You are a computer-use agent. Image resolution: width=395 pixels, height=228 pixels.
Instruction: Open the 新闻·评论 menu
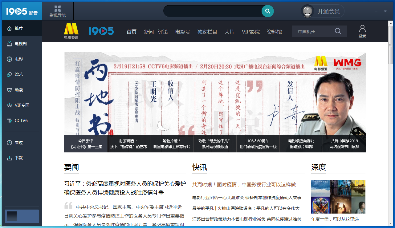156,32
